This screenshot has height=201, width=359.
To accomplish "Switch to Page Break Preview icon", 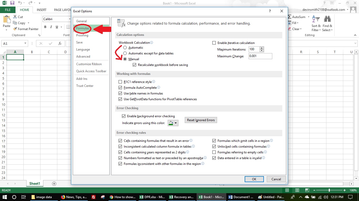I will 307,190.
